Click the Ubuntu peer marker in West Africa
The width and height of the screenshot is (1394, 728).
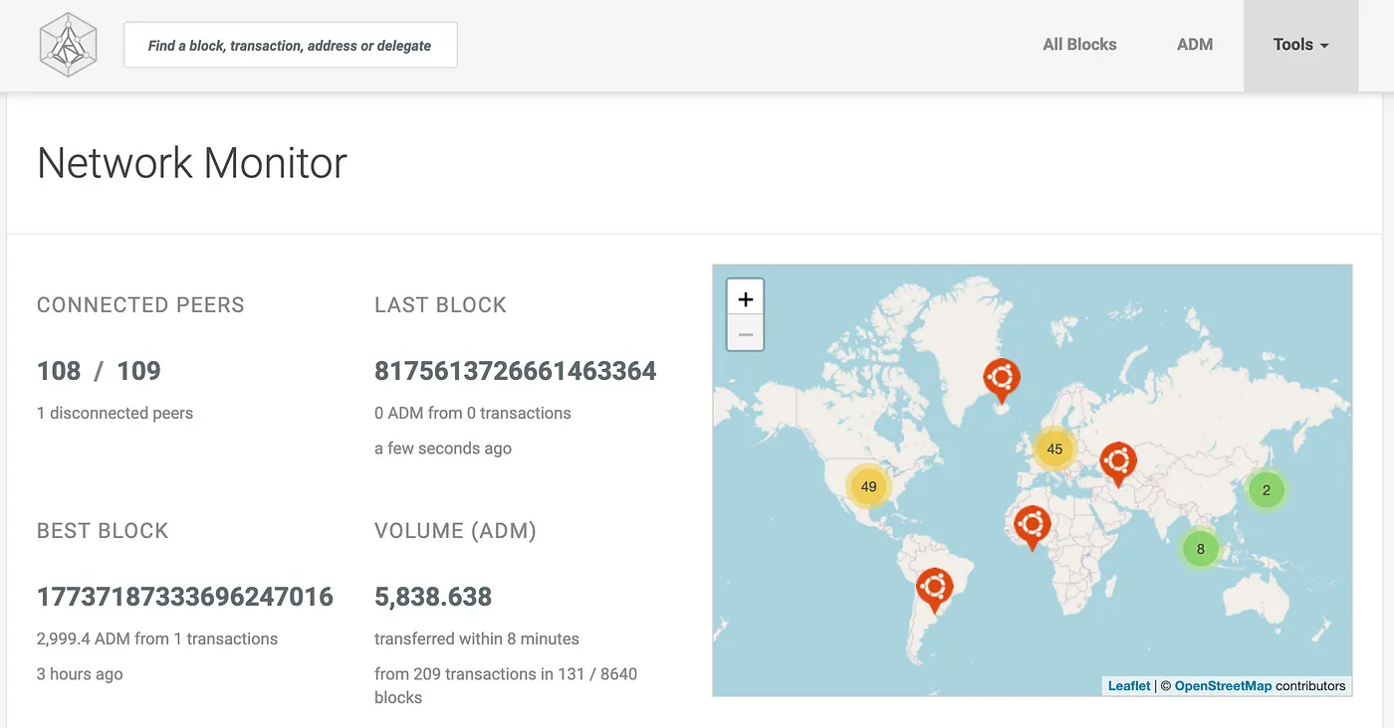(1032, 527)
